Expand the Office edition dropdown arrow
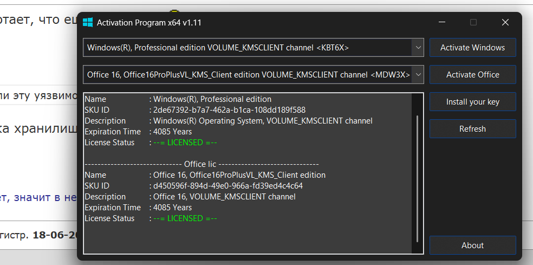 pyautogui.click(x=418, y=74)
